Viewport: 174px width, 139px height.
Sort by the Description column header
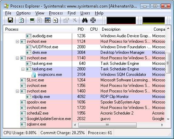tap(125, 29)
